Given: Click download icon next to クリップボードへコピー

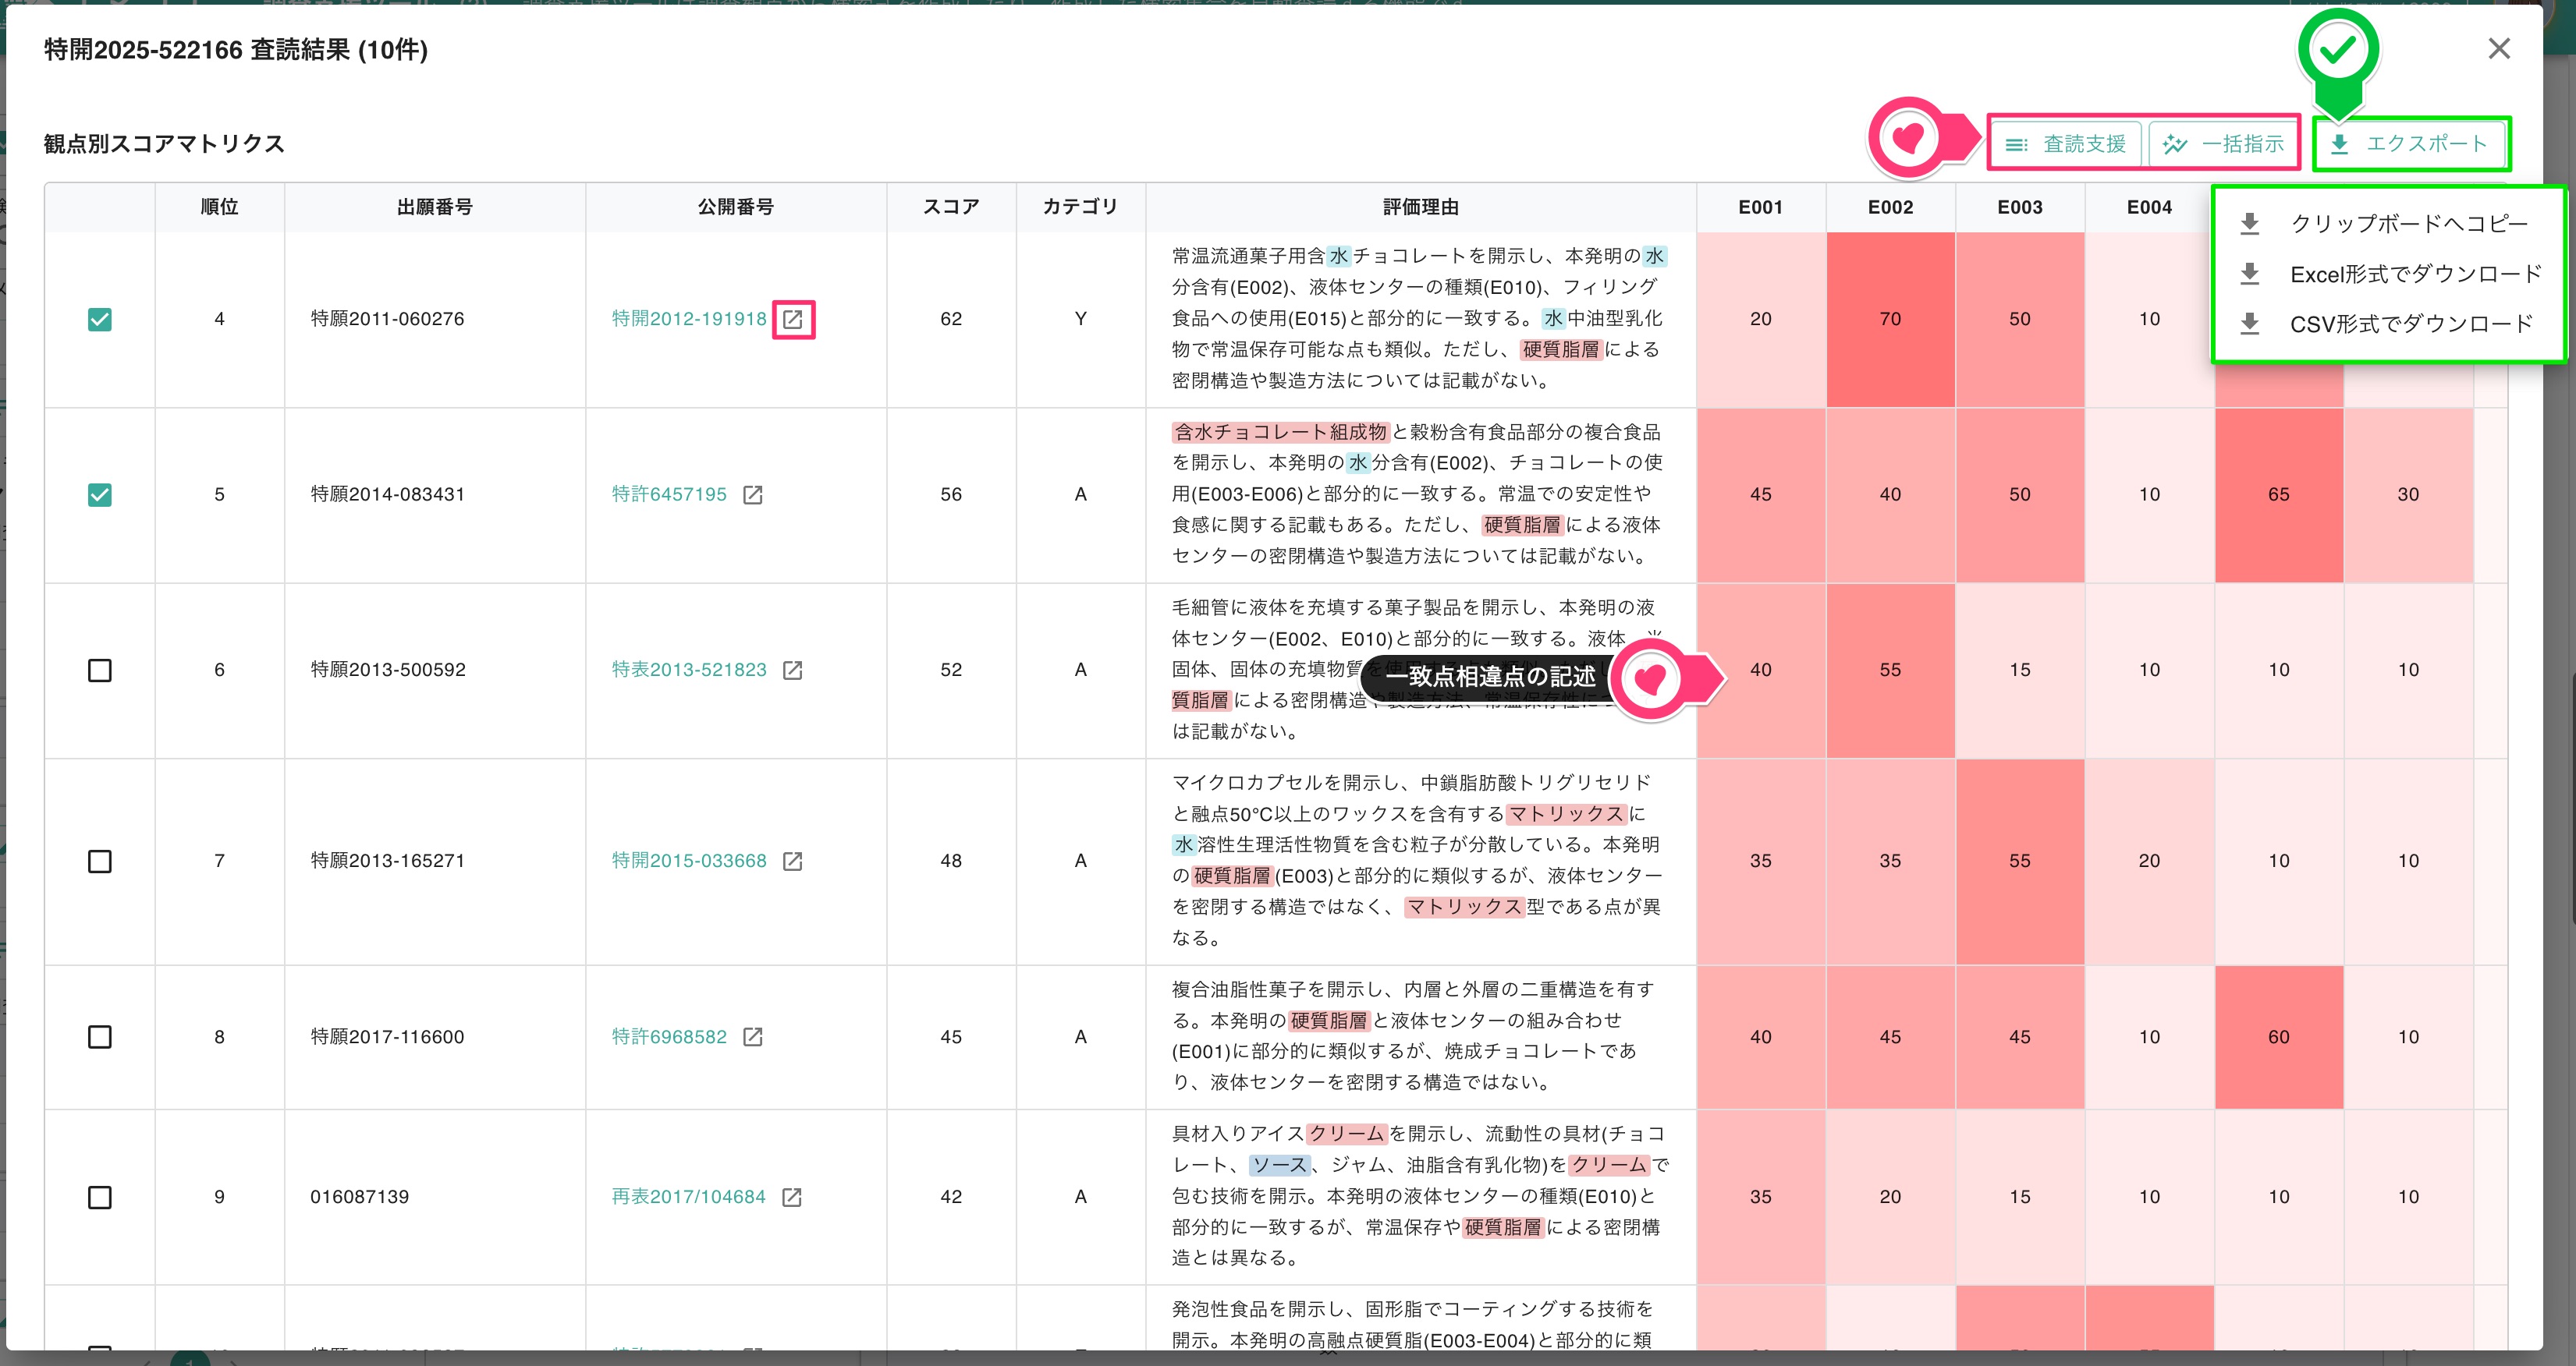Looking at the screenshot, I should (x=2249, y=224).
